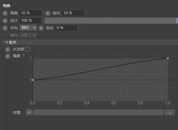Click the 弯曲 value stepper arrows
Viewport: 178px width, 130px height.
tap(42, 13)
